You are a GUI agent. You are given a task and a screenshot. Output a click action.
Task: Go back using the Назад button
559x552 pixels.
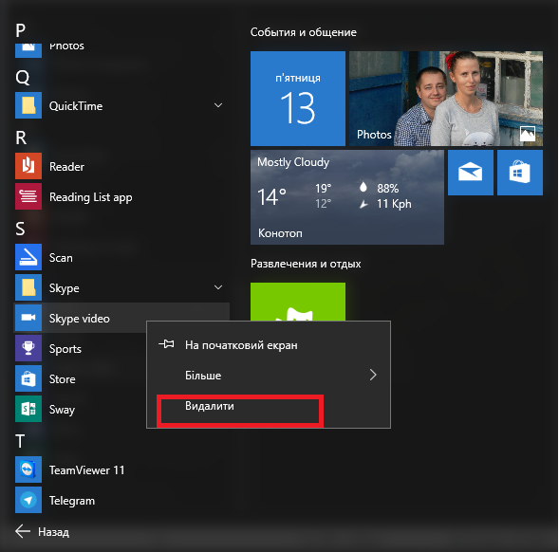tap(43, 532)
